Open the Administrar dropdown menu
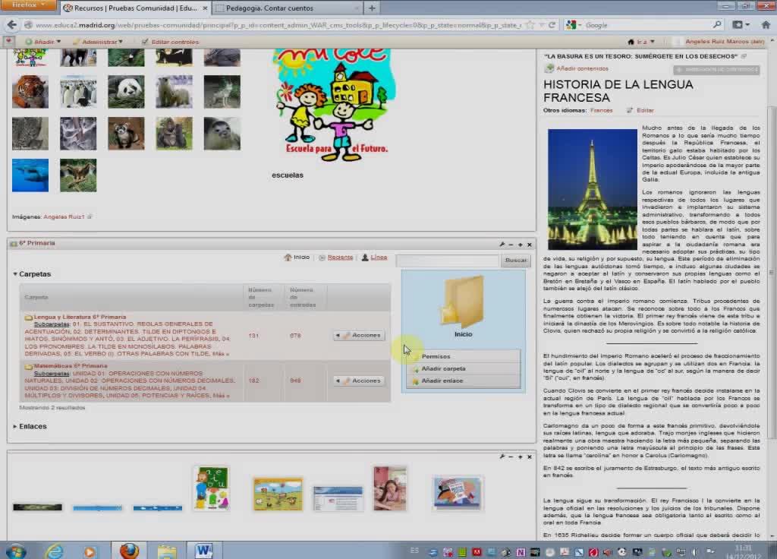The height and width of the screenshot is (559, 777). (x=99, y=42)
